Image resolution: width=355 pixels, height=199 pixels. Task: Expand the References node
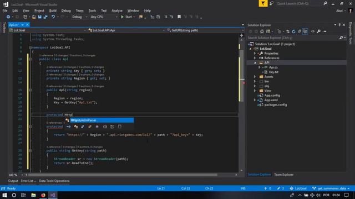tap(255, 58)
